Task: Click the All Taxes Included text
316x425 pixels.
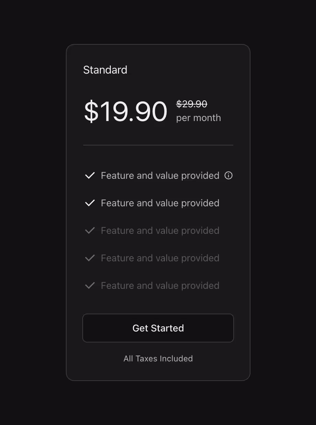Action: 158,359
